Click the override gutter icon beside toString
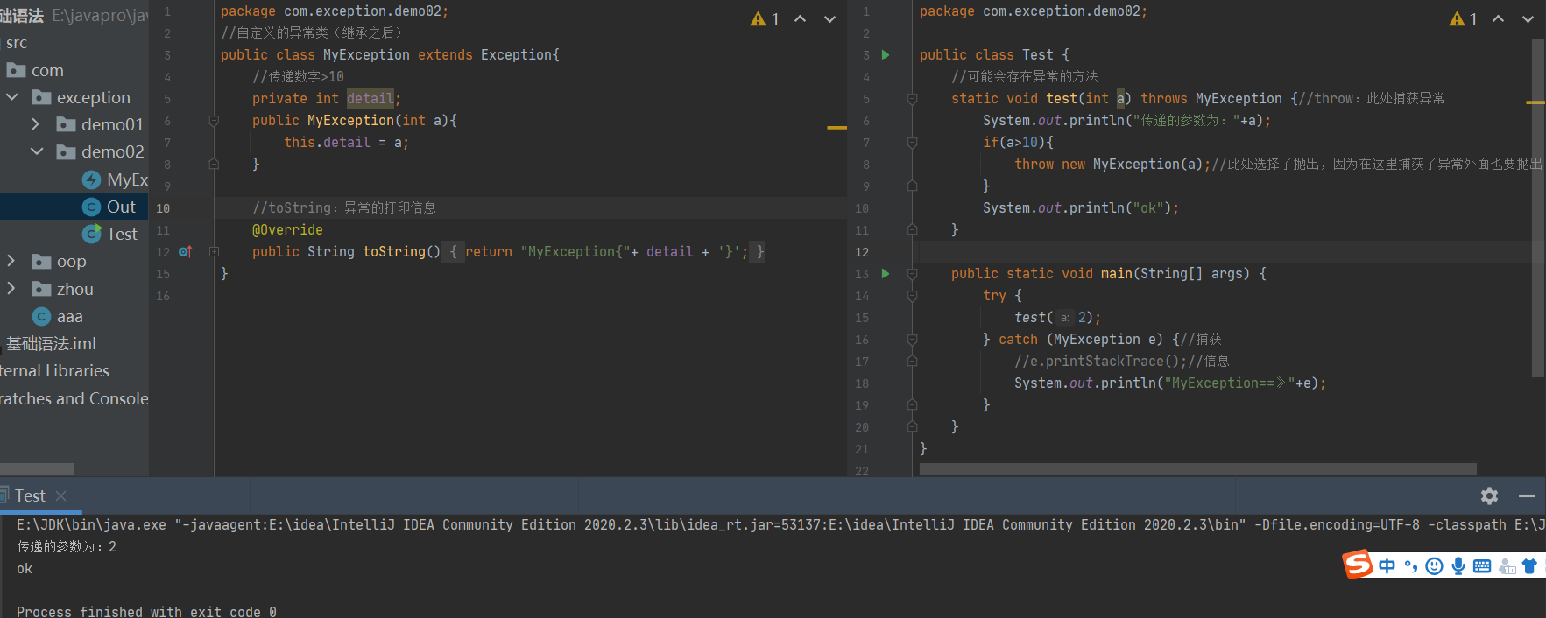The height and width of the screenshot is (618, 1546). (x=185, y=252)
